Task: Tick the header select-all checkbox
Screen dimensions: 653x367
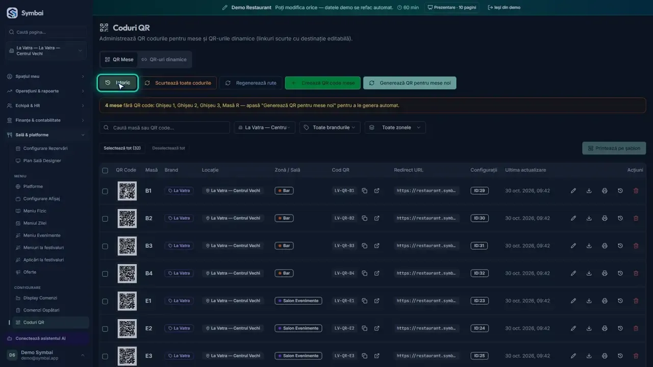Action: pyautogui.click(x=105, y=170)
